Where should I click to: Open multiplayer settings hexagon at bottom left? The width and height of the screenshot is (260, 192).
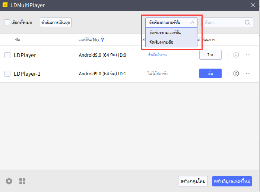9,181
